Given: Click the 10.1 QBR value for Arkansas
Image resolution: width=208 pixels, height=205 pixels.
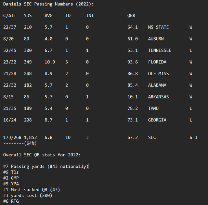Looking at the screenshot, I should point(133,97).
